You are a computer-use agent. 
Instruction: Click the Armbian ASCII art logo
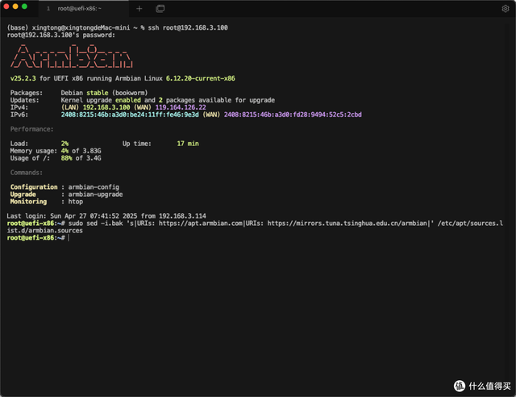pyautogui.click(x=72, y=56)
